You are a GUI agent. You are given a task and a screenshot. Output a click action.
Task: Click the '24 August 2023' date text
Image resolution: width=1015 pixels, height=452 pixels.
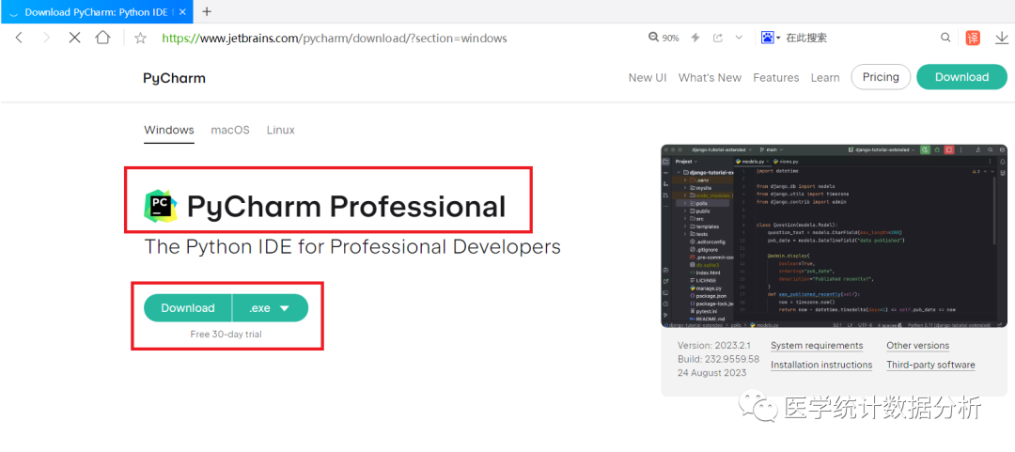pos(712,372)
